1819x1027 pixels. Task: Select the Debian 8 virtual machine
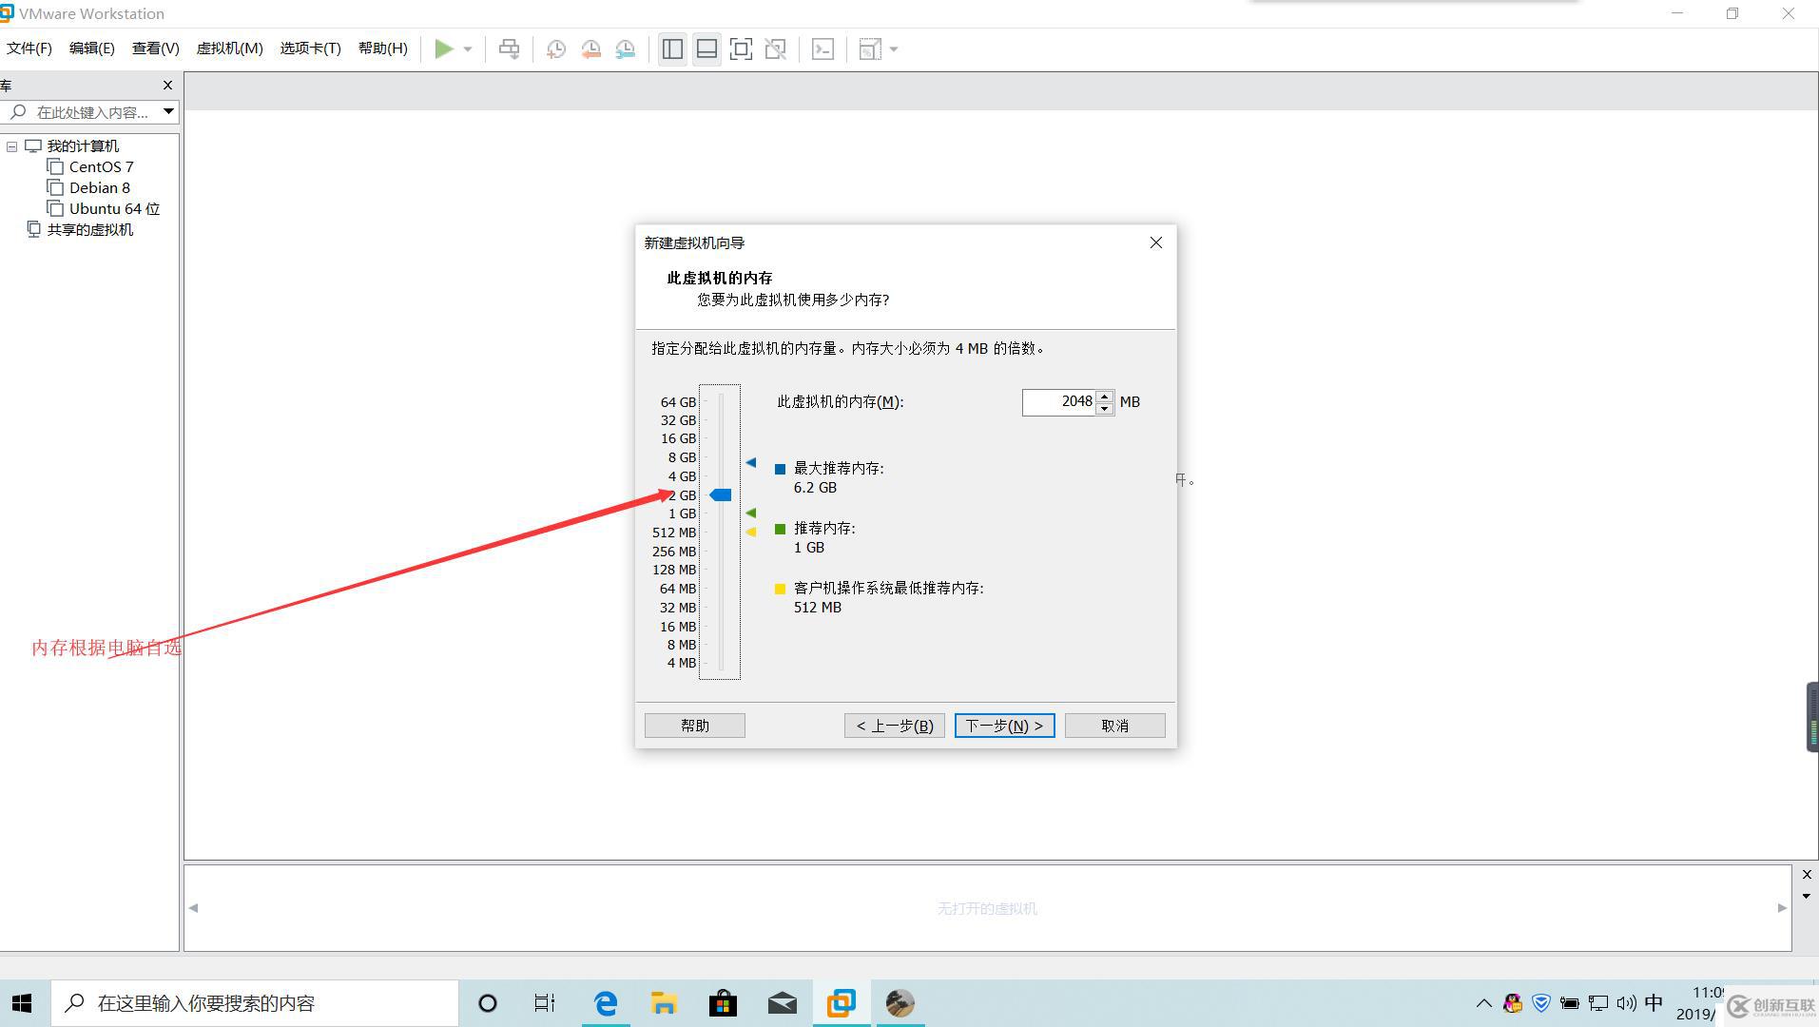(x=99, y=188)
